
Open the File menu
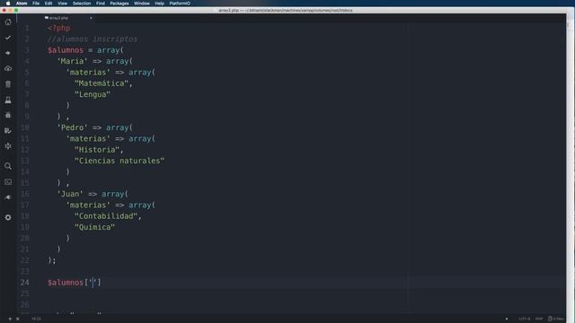point(36,4)
